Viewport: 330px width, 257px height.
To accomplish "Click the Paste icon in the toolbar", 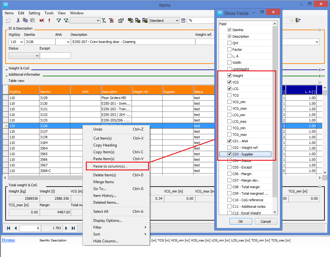I will click(33, 20).
